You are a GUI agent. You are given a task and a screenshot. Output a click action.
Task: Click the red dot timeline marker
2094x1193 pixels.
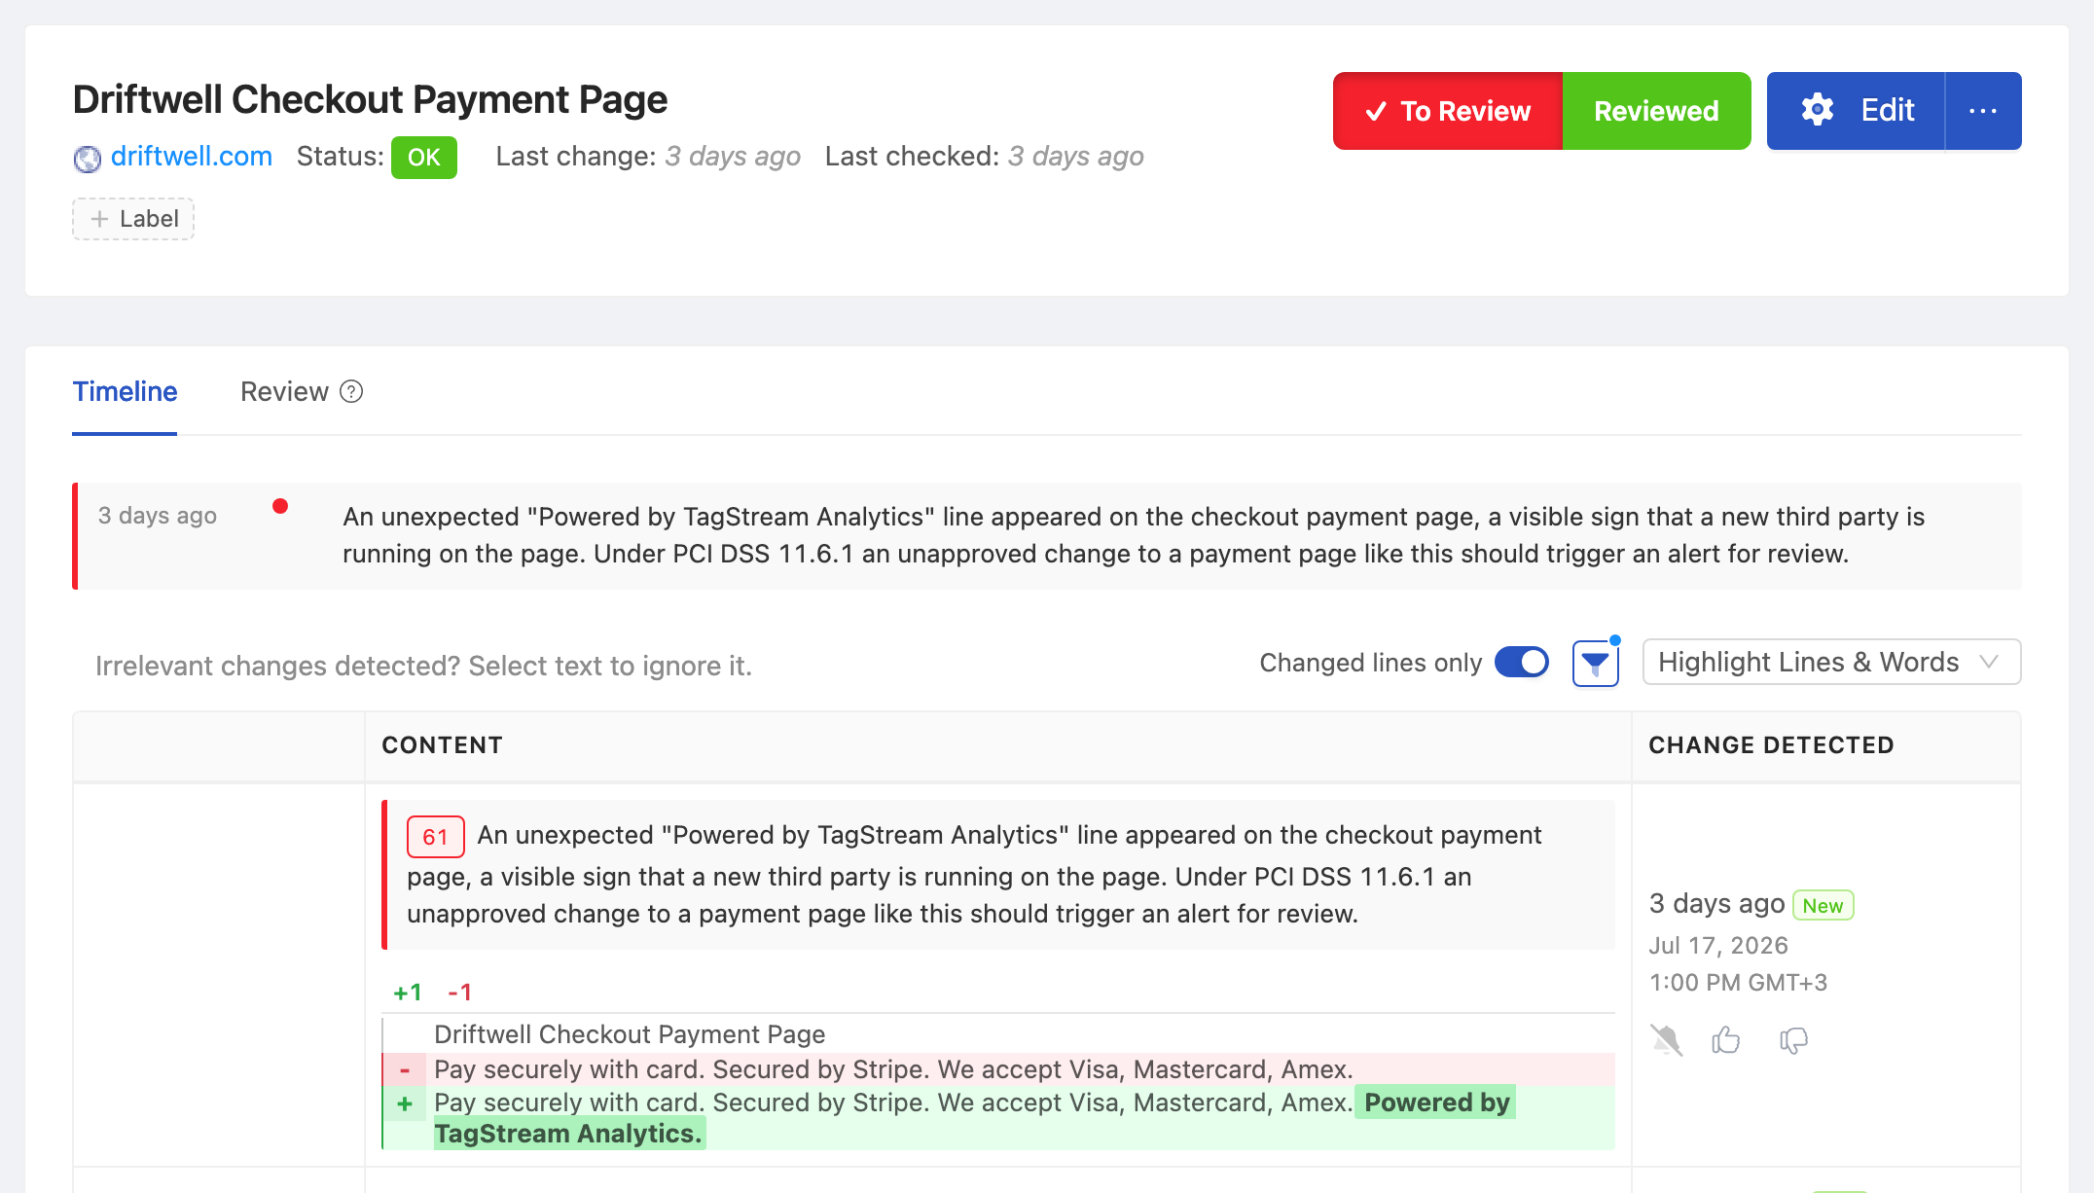click(280, 506)
